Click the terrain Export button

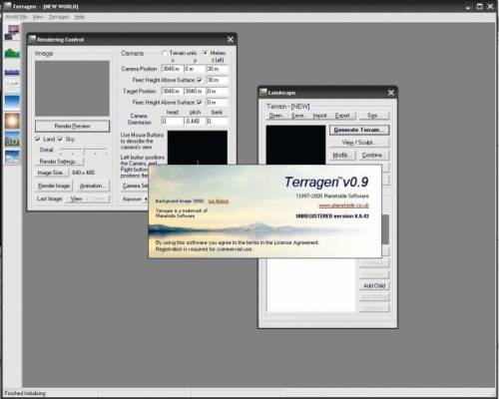344,116
